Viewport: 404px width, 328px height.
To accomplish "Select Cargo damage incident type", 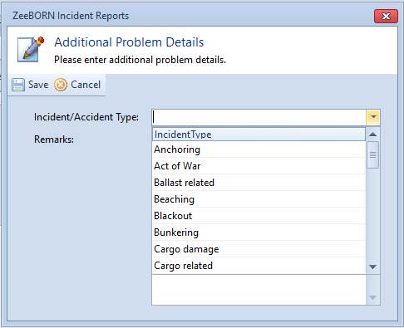I will 259,249.
